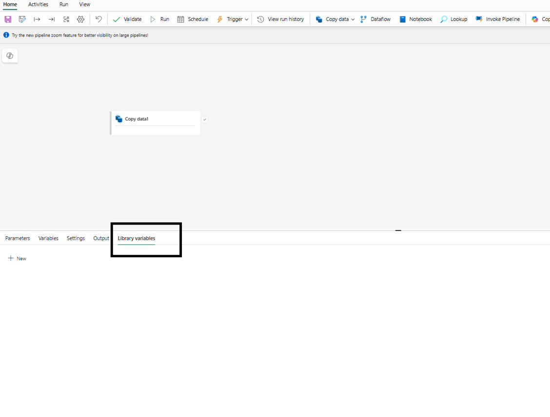Add a Notebook activity
550x417 pixels.
pos(415,19)
